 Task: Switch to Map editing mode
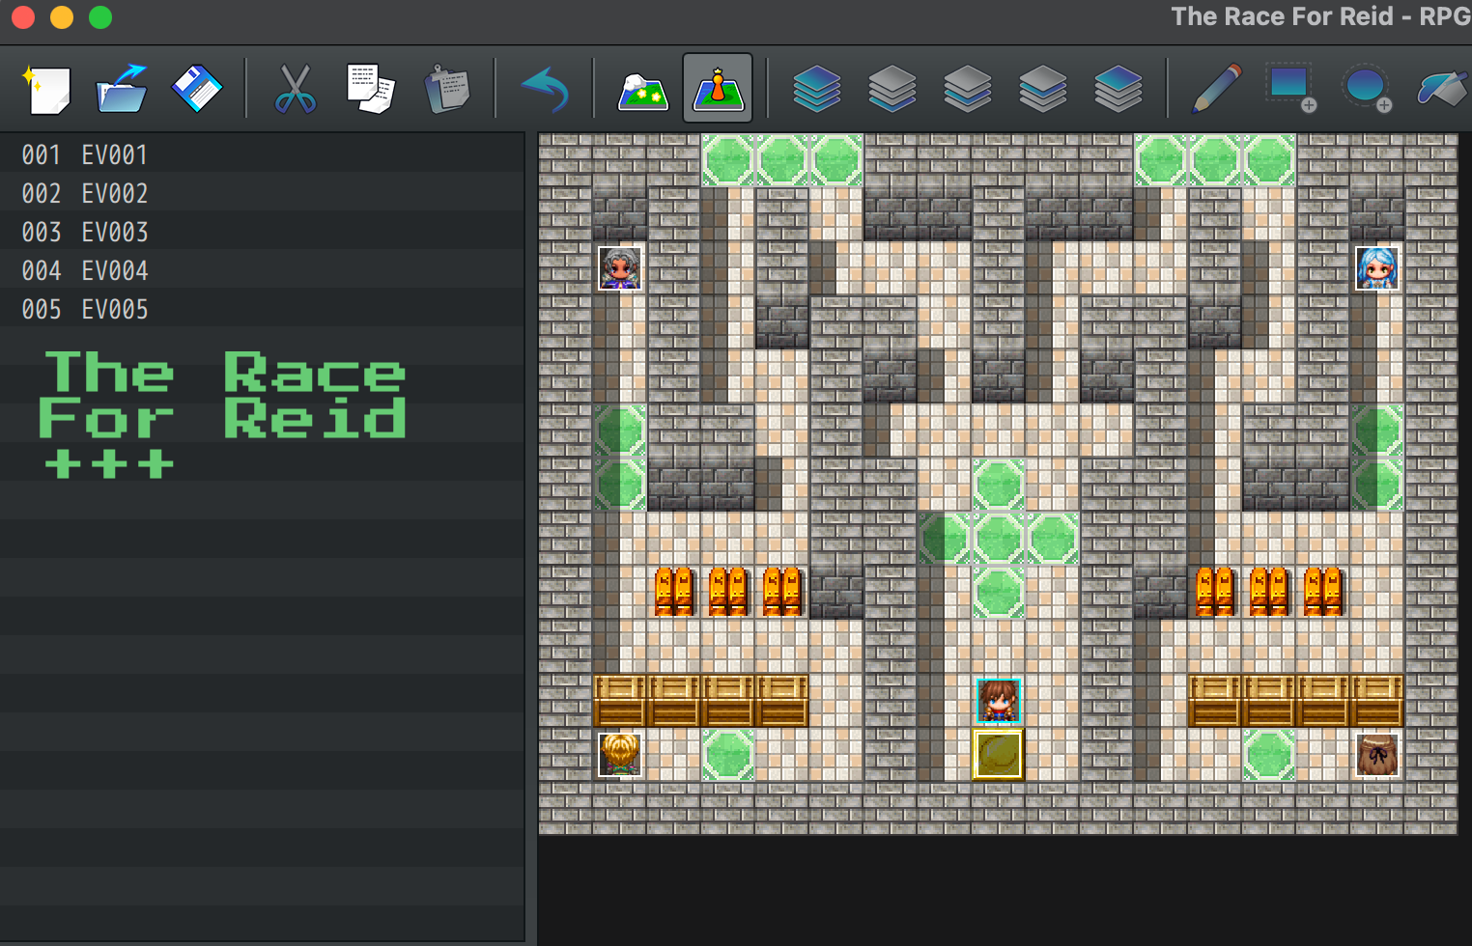[x=643, y=91]
